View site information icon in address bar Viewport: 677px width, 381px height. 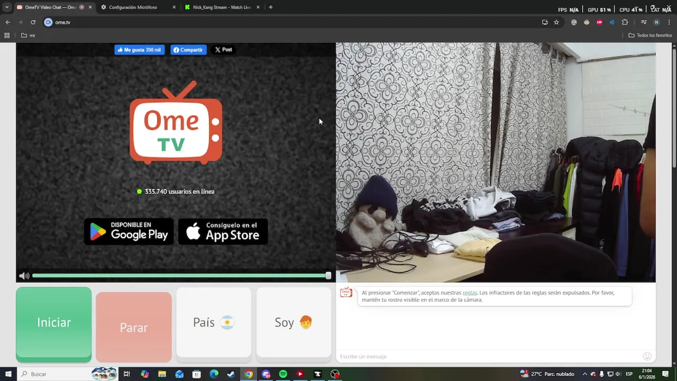click(48, 22)
